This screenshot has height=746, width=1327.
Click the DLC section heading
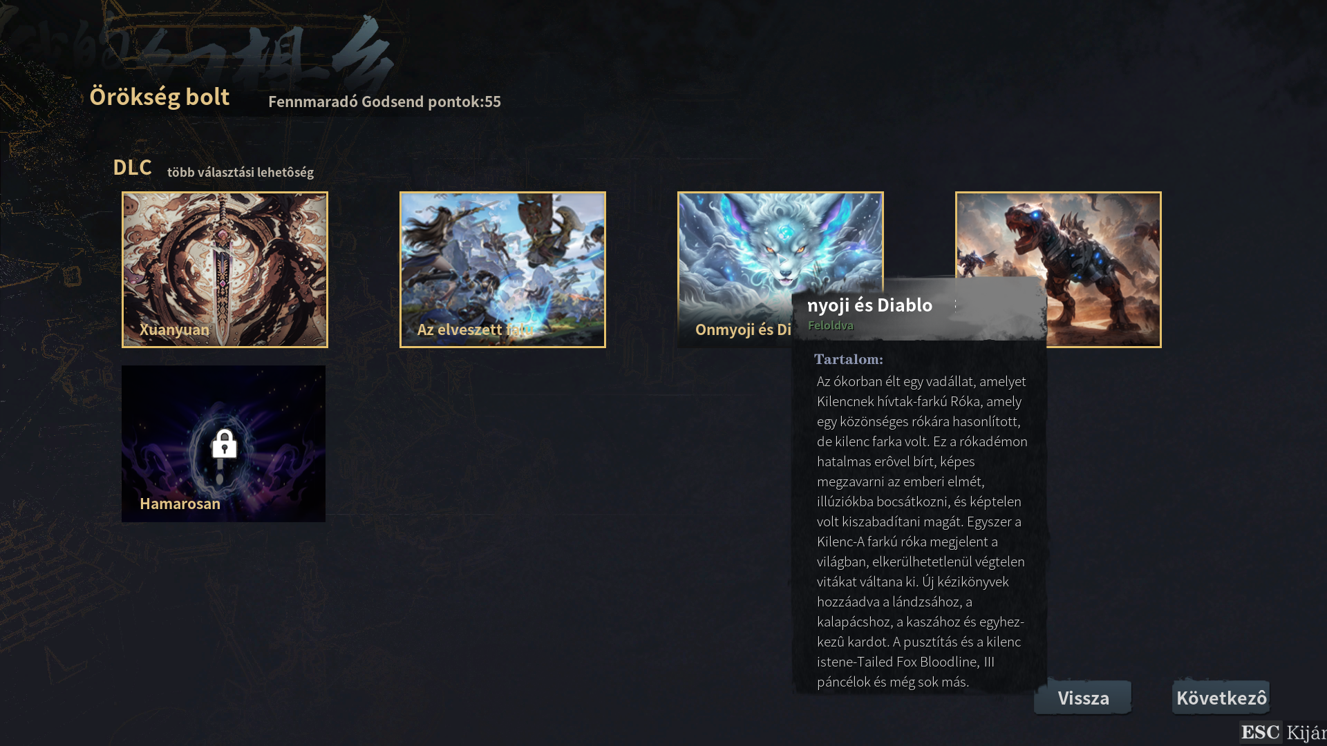click(132, 167)
